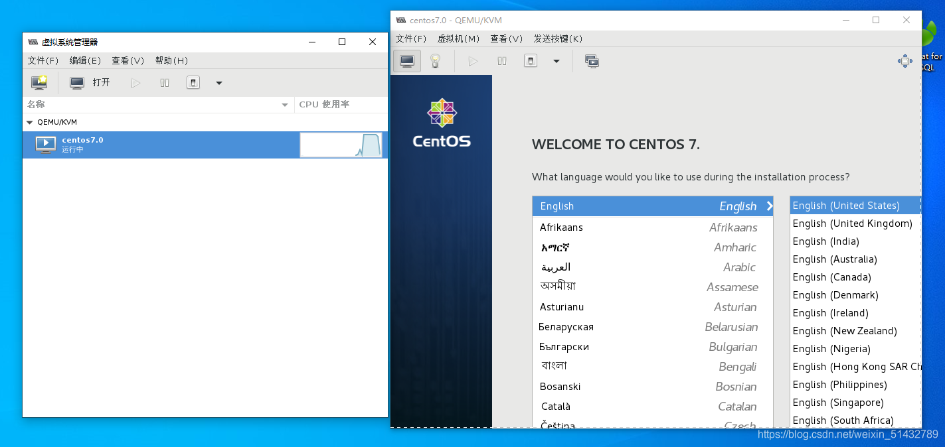Viewport: 945px width, 447px height.
Task: Open 发送按键(K) menu in centos7.0 window
Action: tap(558, 39)
